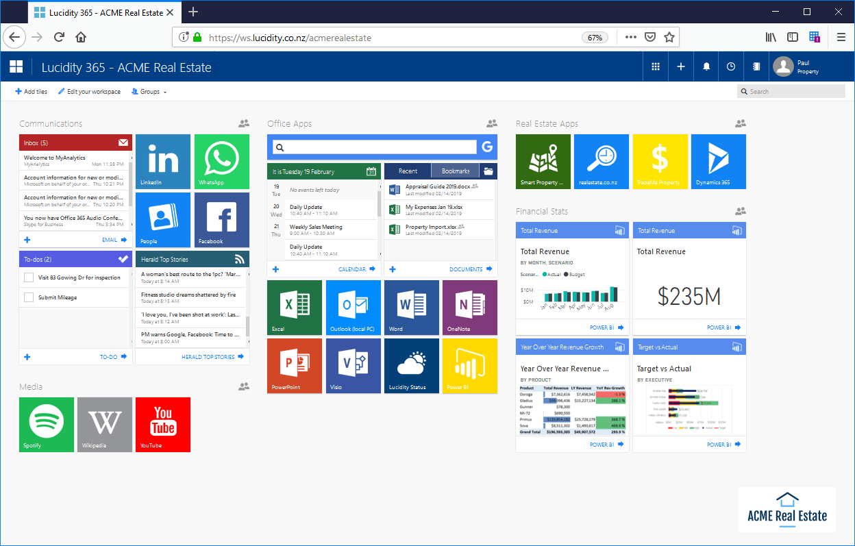Launch the Power BI tile
Image resolution: width=855 pixels, height=546 pixels.
click(x=470, y=366)
